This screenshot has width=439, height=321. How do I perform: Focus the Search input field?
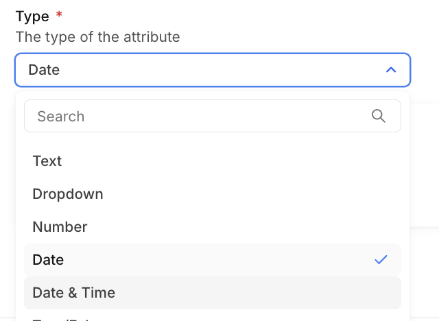[199, 116]
